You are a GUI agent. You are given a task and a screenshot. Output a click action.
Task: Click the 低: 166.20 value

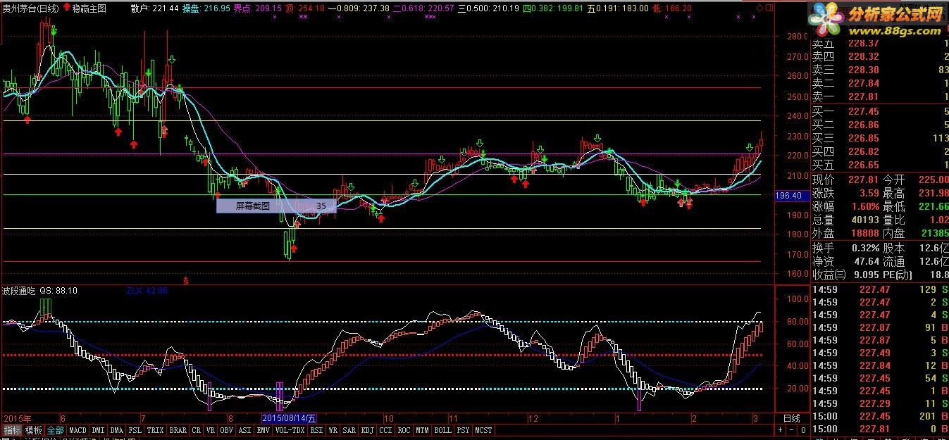click(x=671, y=8)
